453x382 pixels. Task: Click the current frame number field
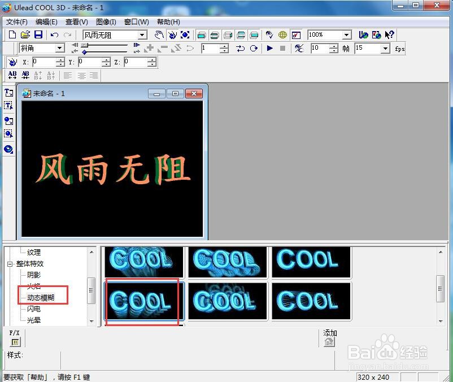[x=210, y=48]
